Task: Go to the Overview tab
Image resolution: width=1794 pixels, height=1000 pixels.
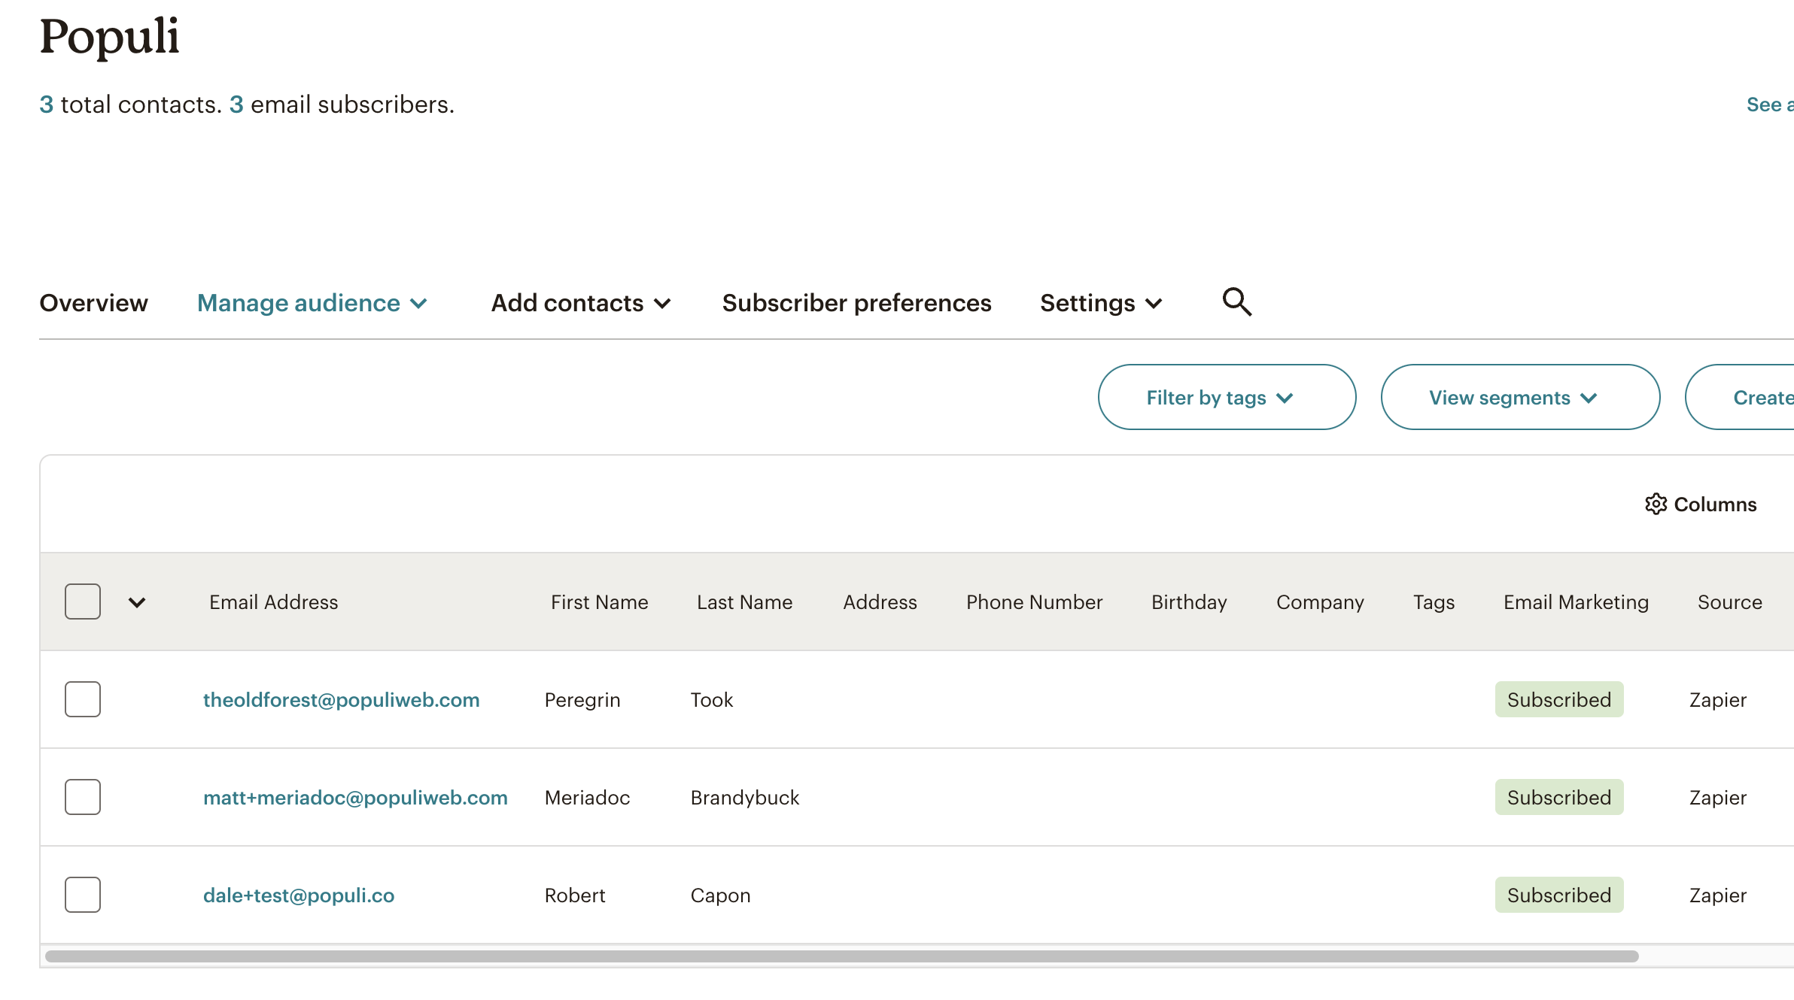Action: [93, 303]
